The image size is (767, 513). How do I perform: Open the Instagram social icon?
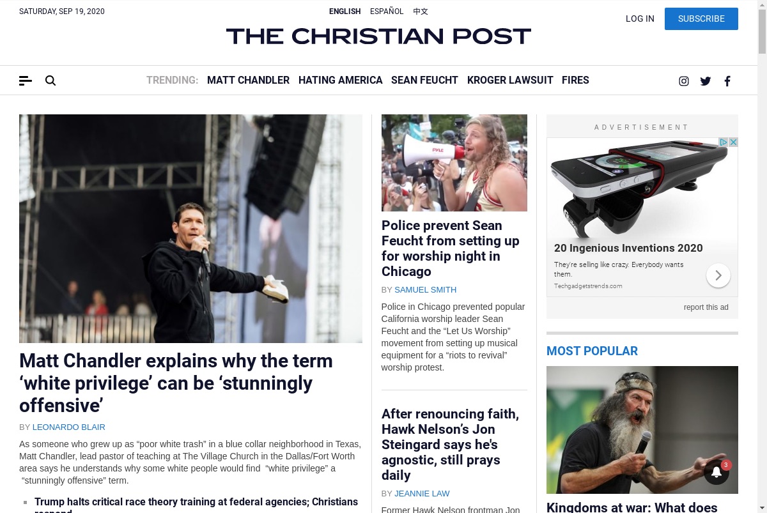coord(684,81)
